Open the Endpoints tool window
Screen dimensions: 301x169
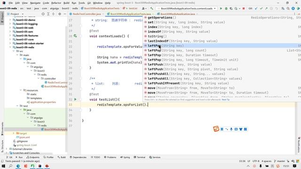coord(33,157)
